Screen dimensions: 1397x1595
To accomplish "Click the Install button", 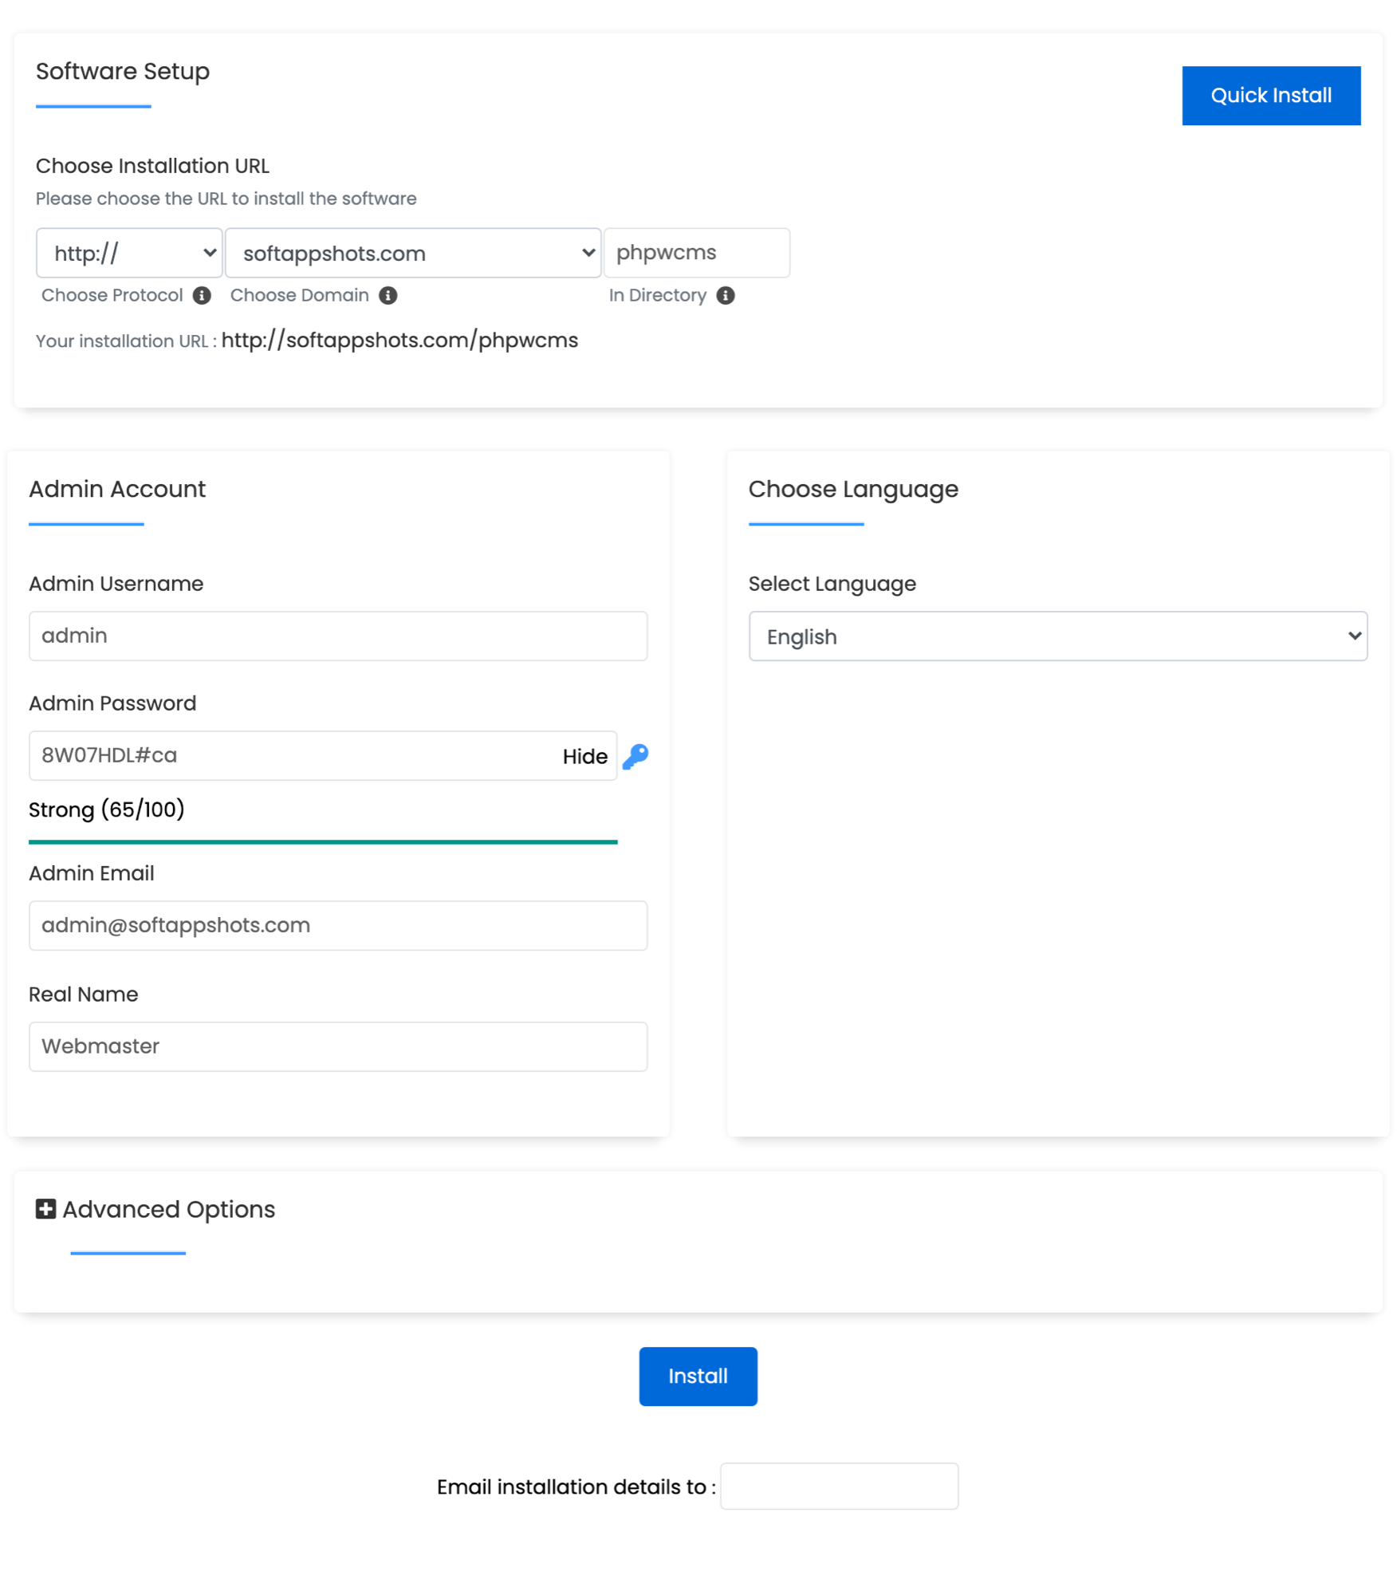I will coord(698,1376).
